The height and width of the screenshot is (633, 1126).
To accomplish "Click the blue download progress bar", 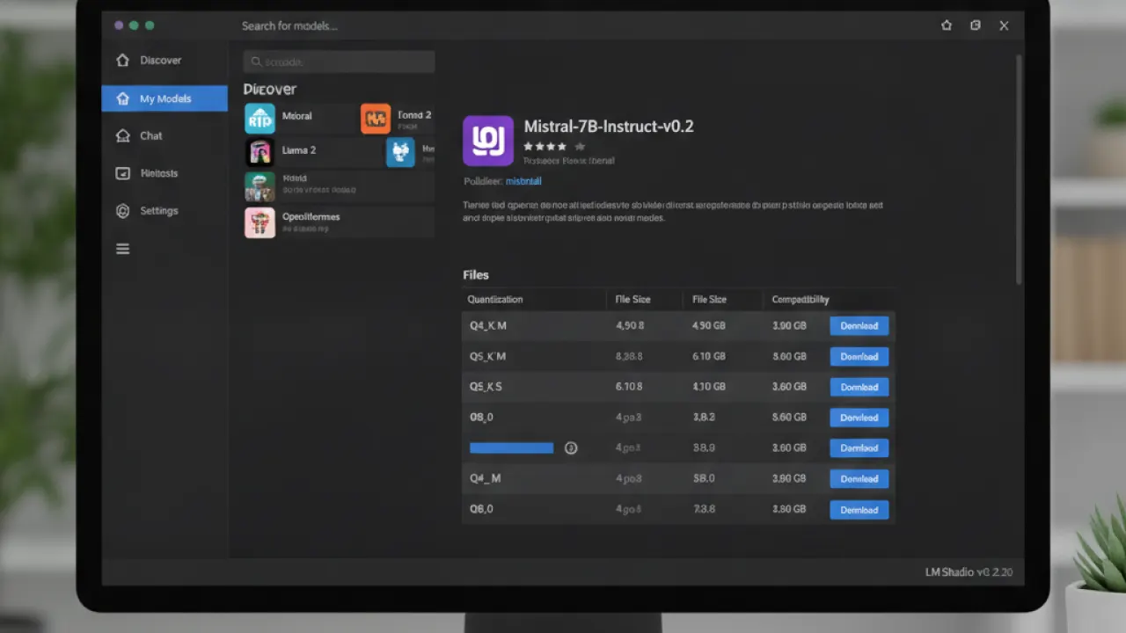I will [x=511, y=448].
